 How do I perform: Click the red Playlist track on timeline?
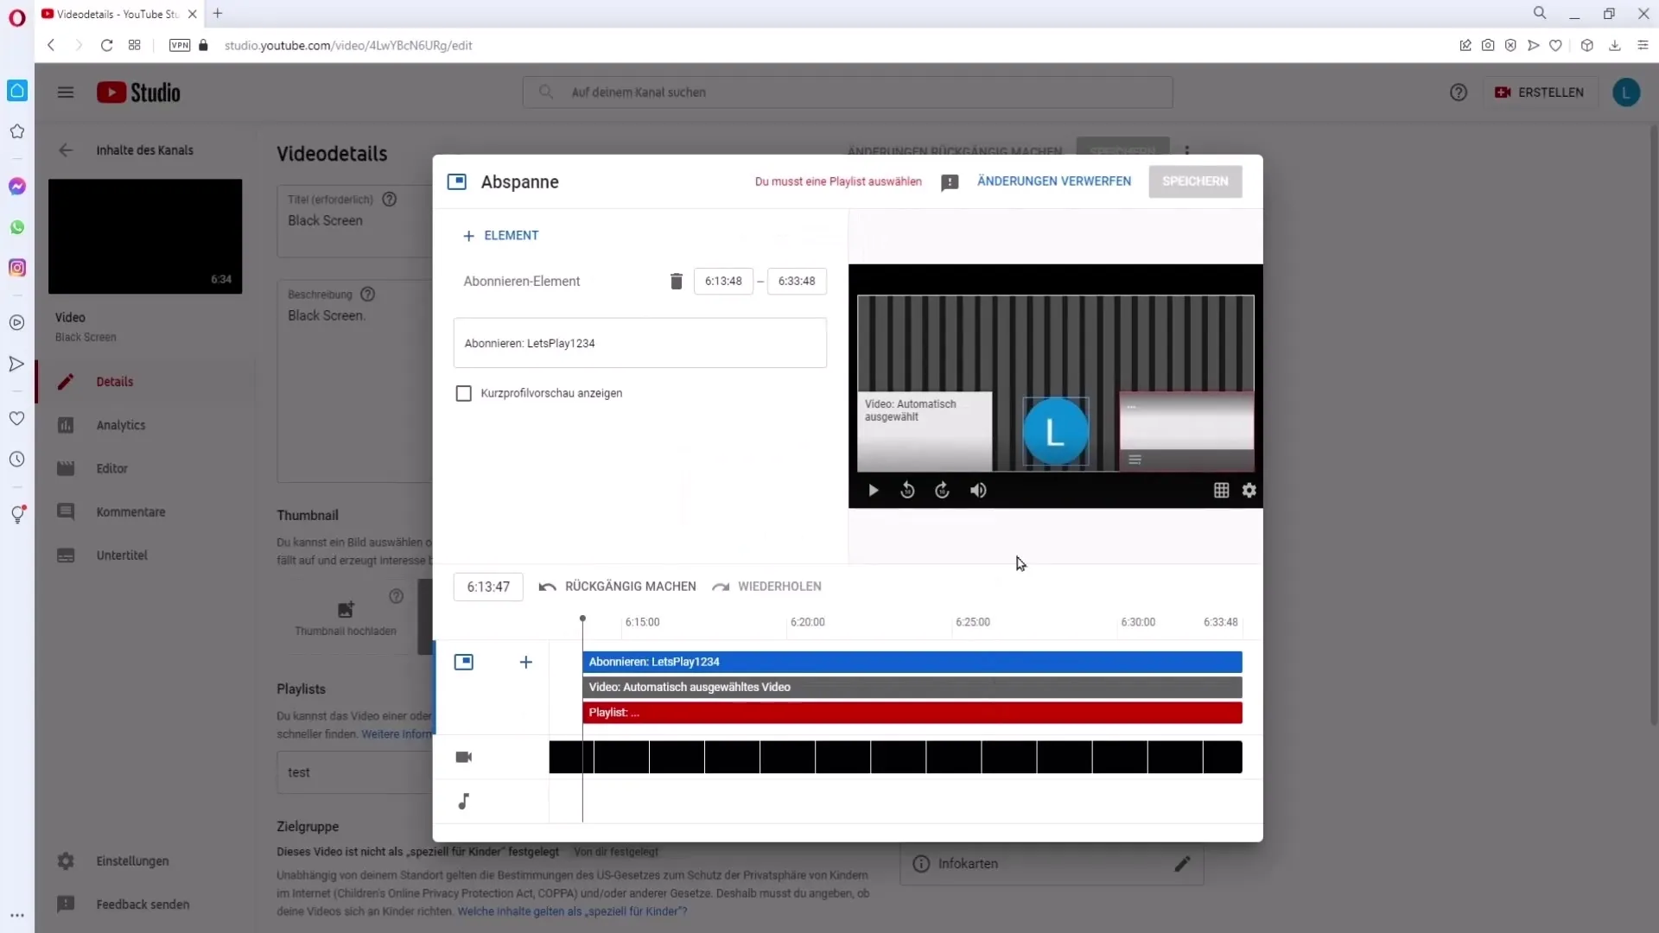click(912, 712)
